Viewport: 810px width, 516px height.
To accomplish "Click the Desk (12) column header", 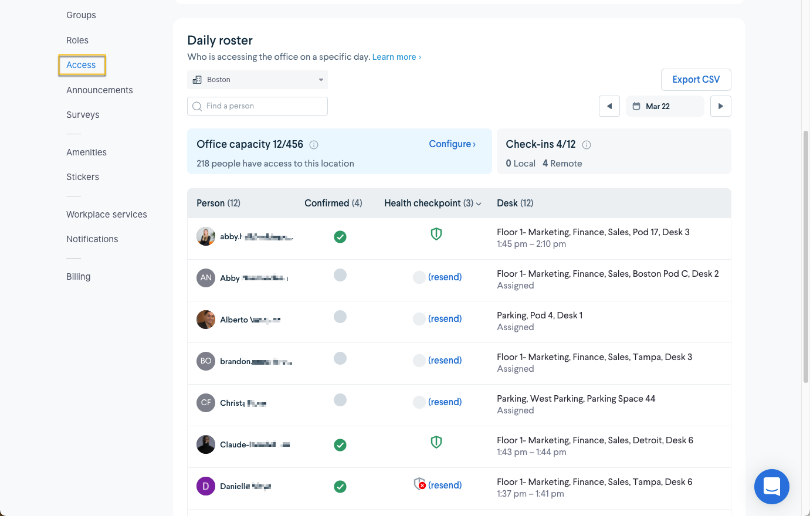I will (515, 203).
